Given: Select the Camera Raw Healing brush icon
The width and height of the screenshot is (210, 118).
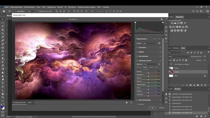Looking at the screenshot, I should pos(166,27).
